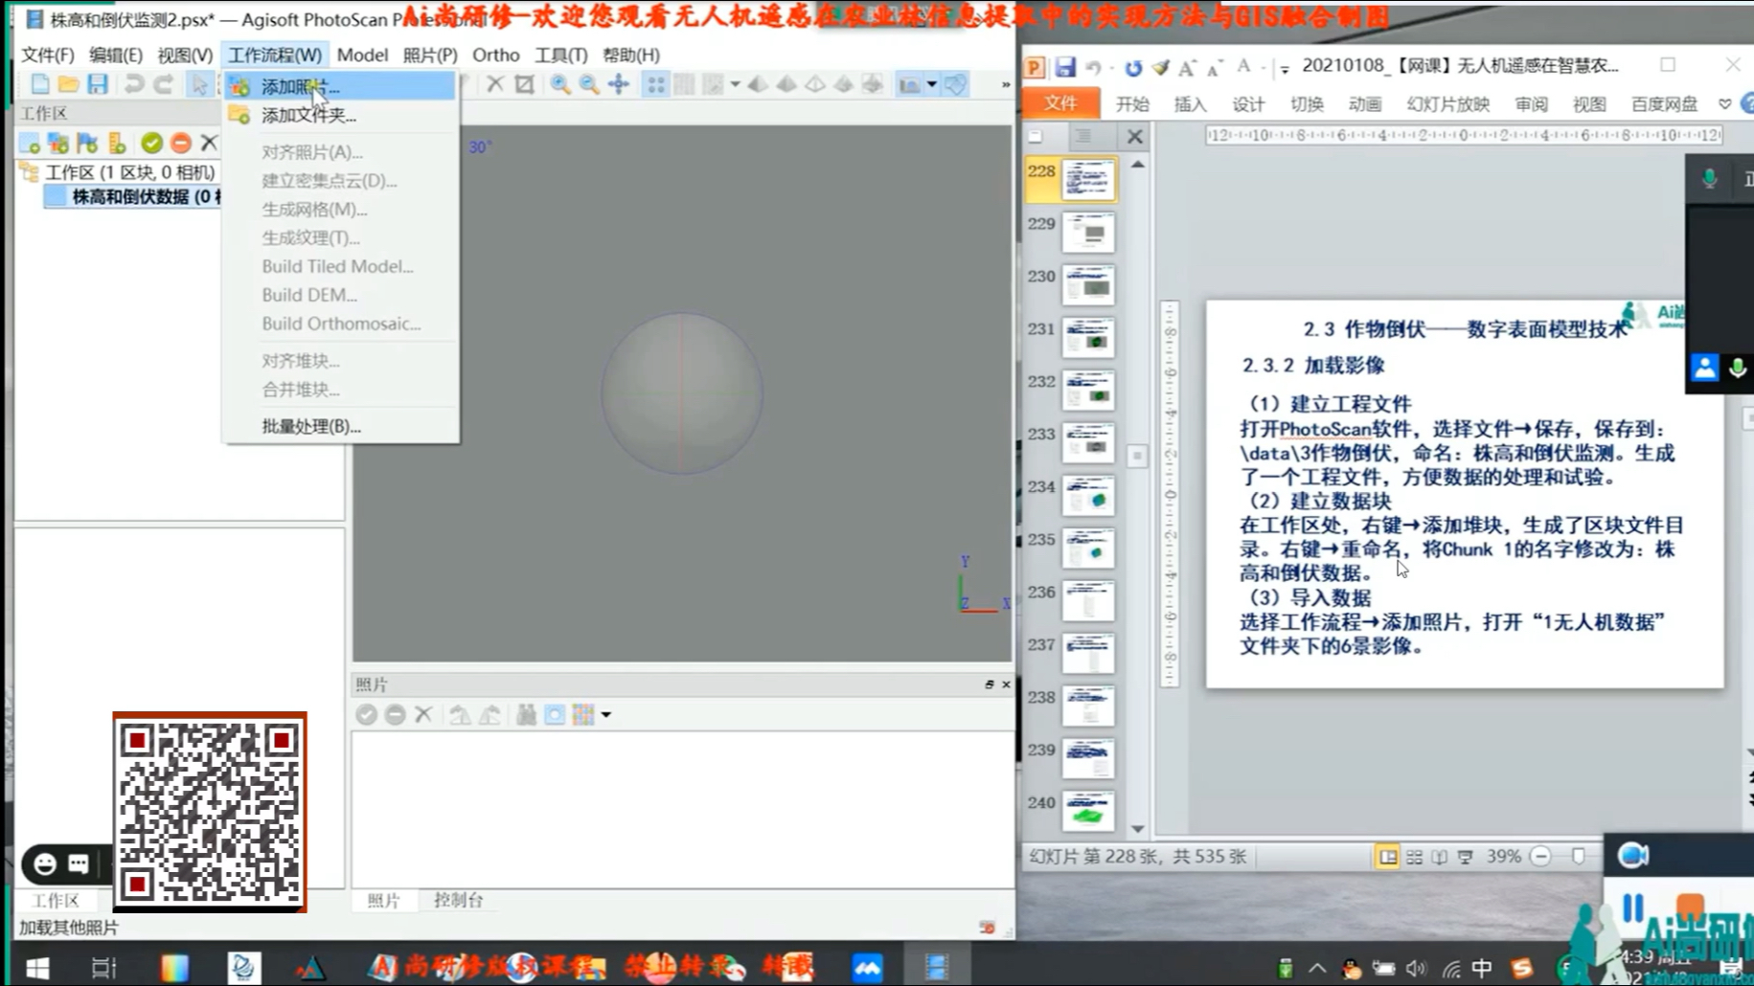Click Add Markers flag icon in workspace
This screenshot has height=986, width=1754.
[x=88, y=144]
